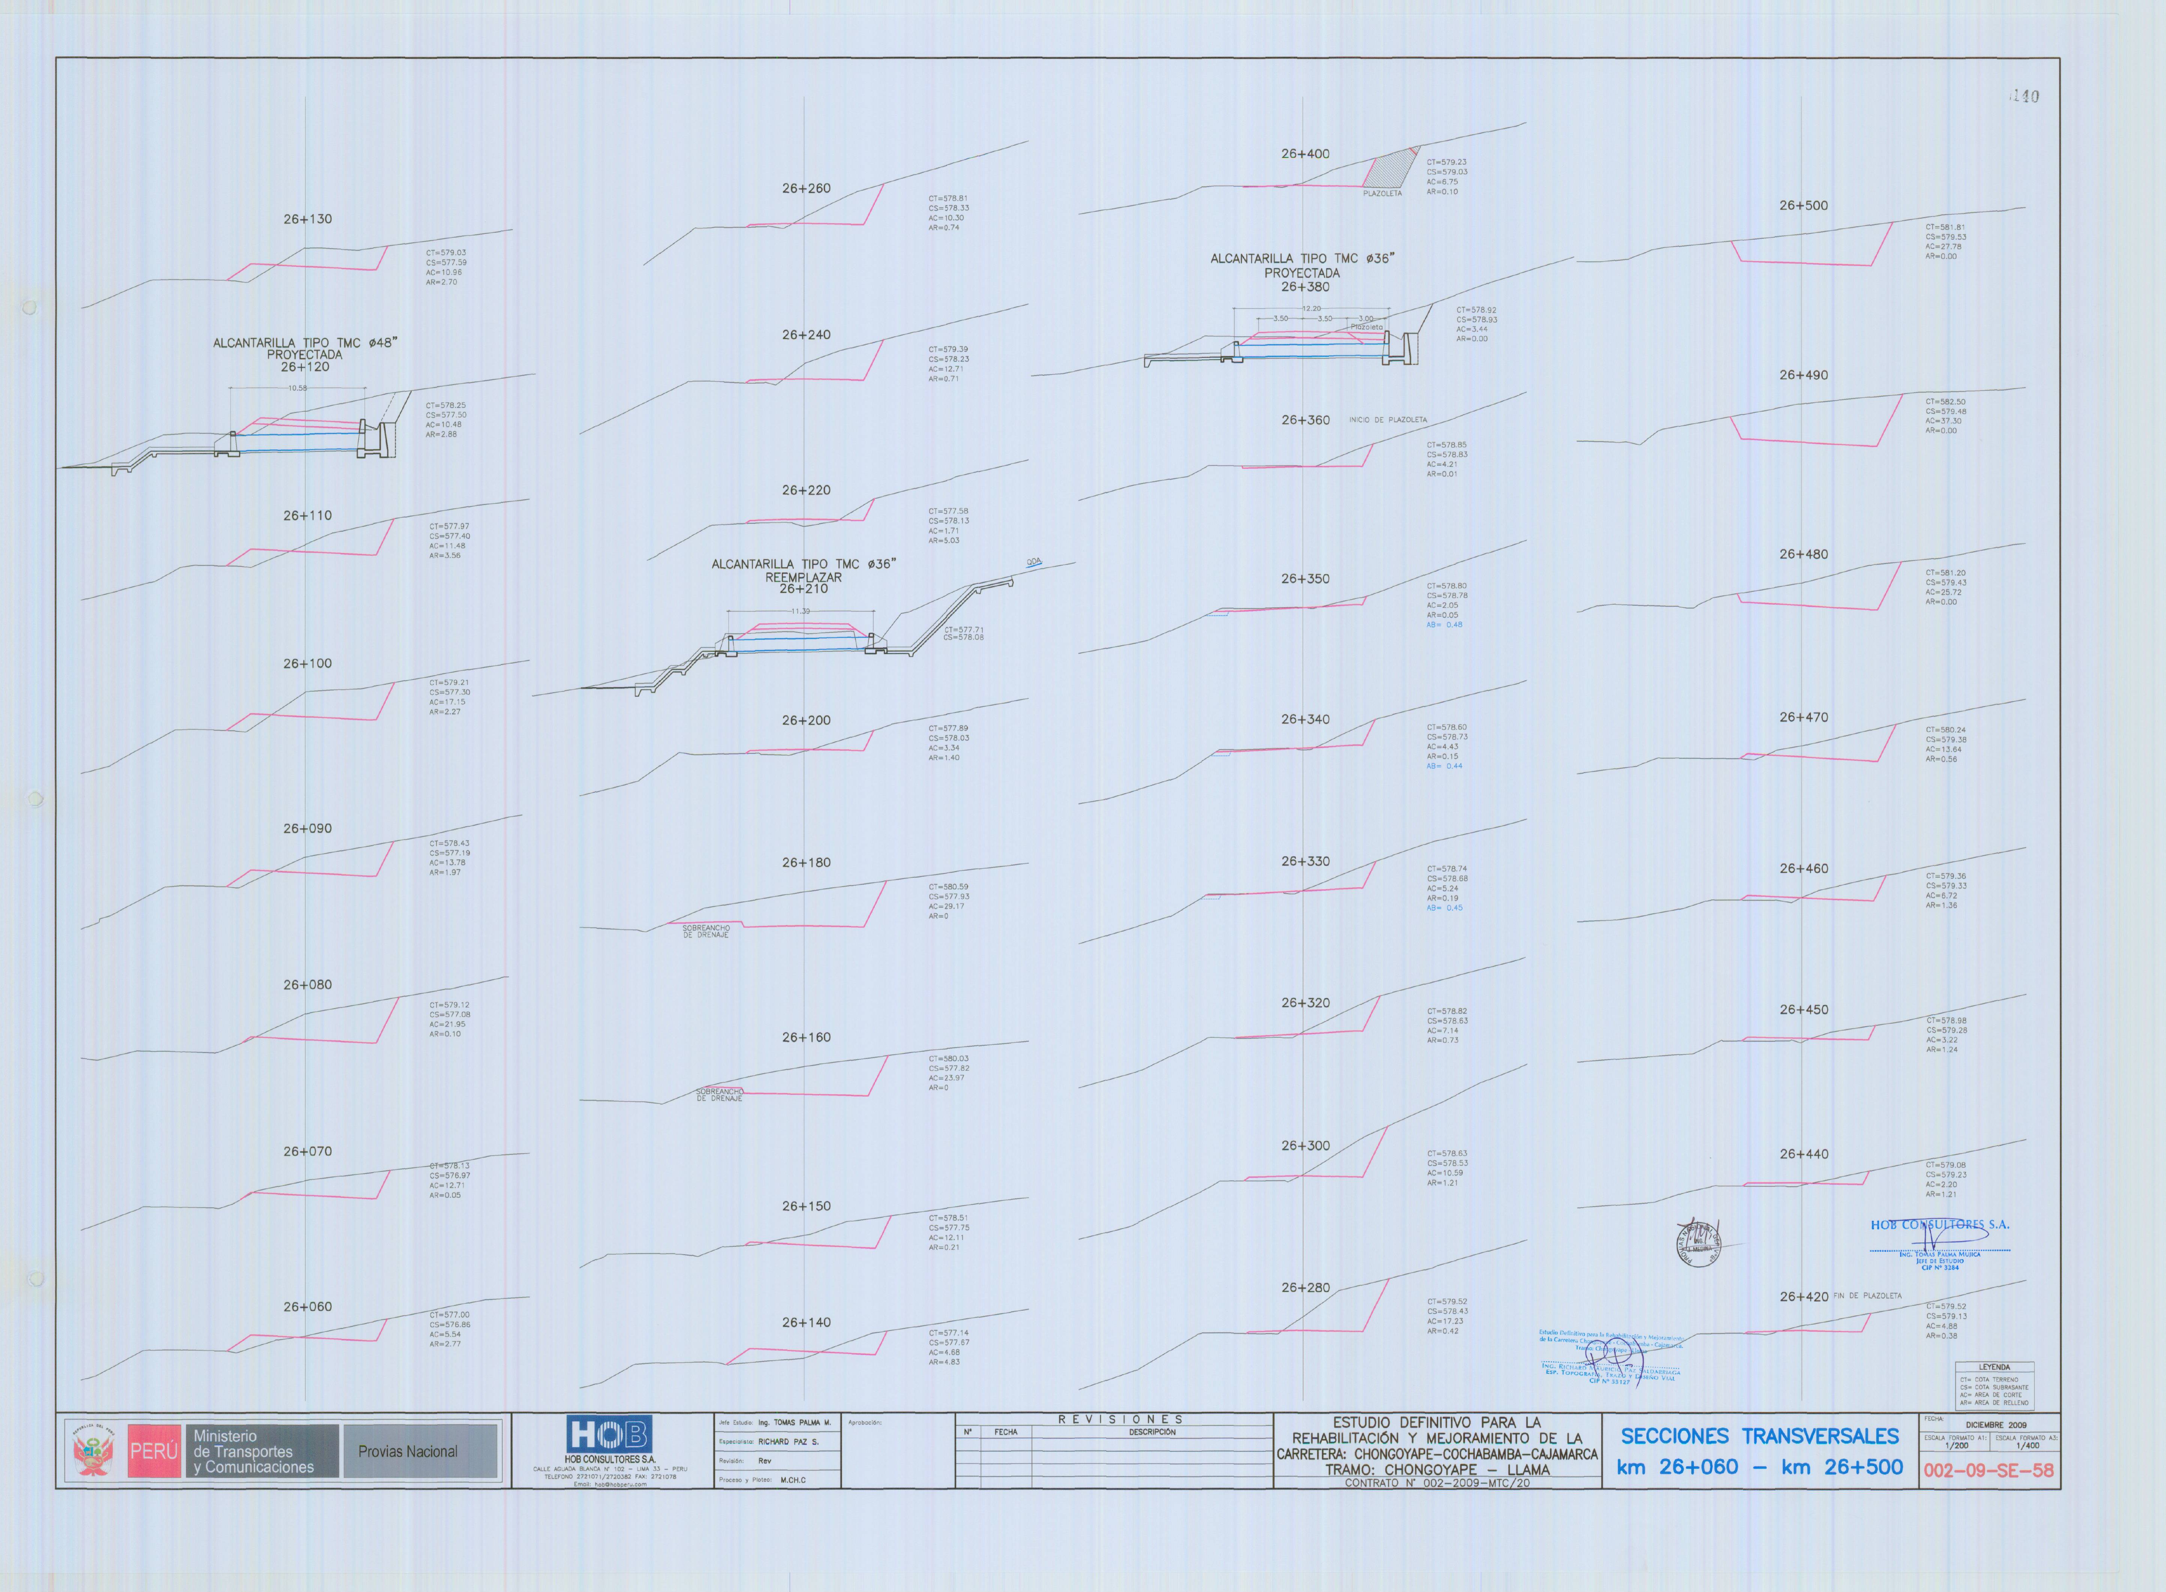
Task: Click the station label 26+130
Action: click(307, 220)
